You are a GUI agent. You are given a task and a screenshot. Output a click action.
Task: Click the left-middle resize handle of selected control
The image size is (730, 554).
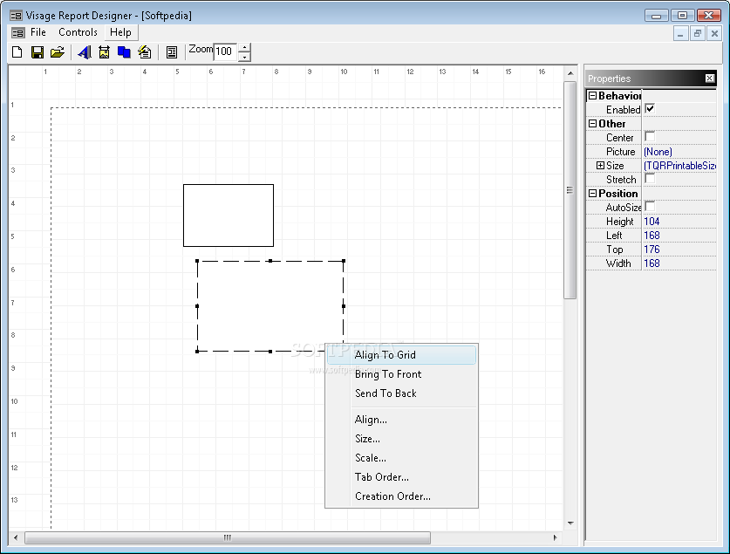tap(197, 306)
